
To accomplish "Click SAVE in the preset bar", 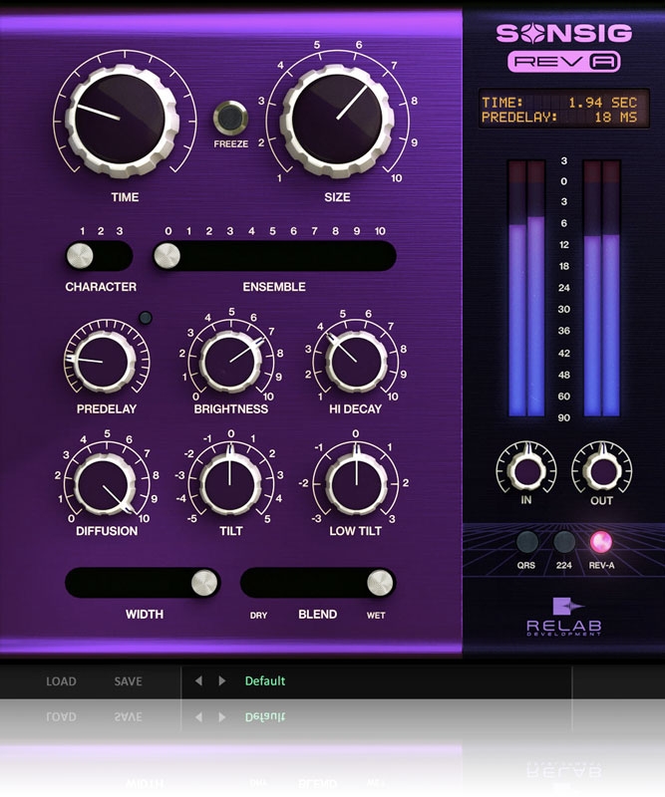I will (x=128, y=681).
